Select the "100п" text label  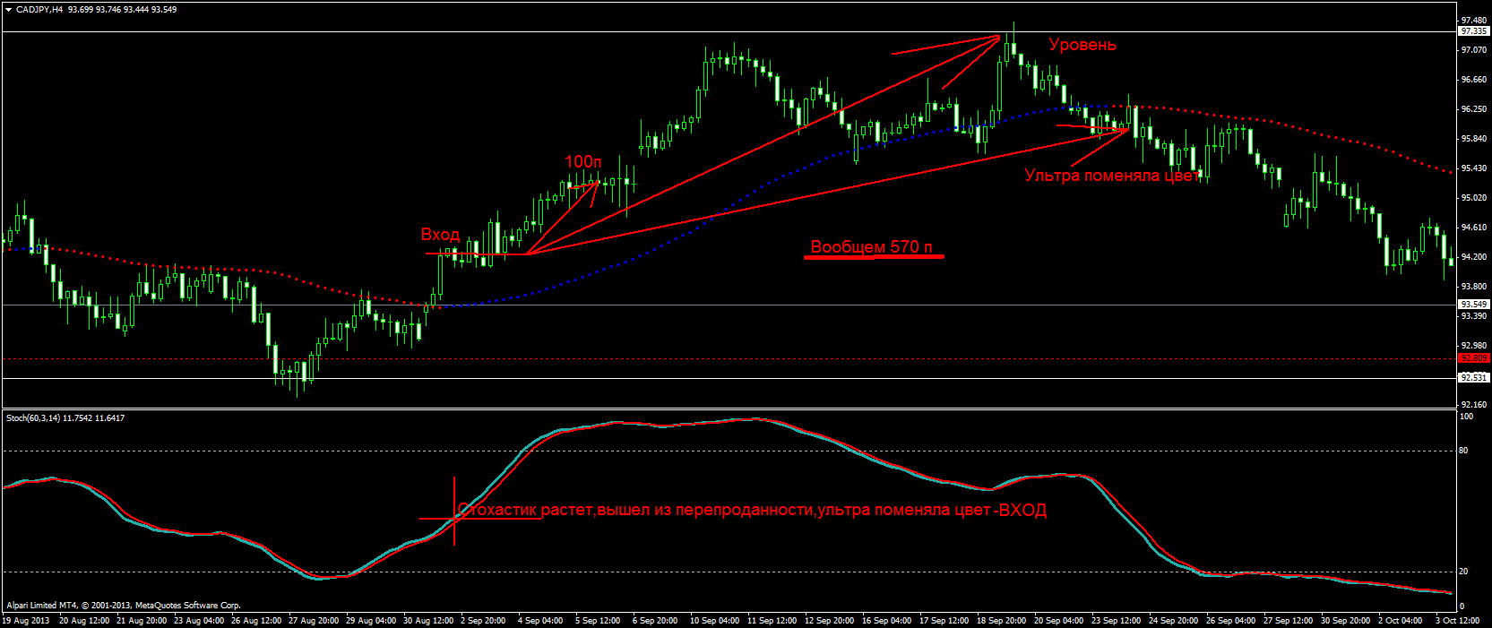point(582,162)
